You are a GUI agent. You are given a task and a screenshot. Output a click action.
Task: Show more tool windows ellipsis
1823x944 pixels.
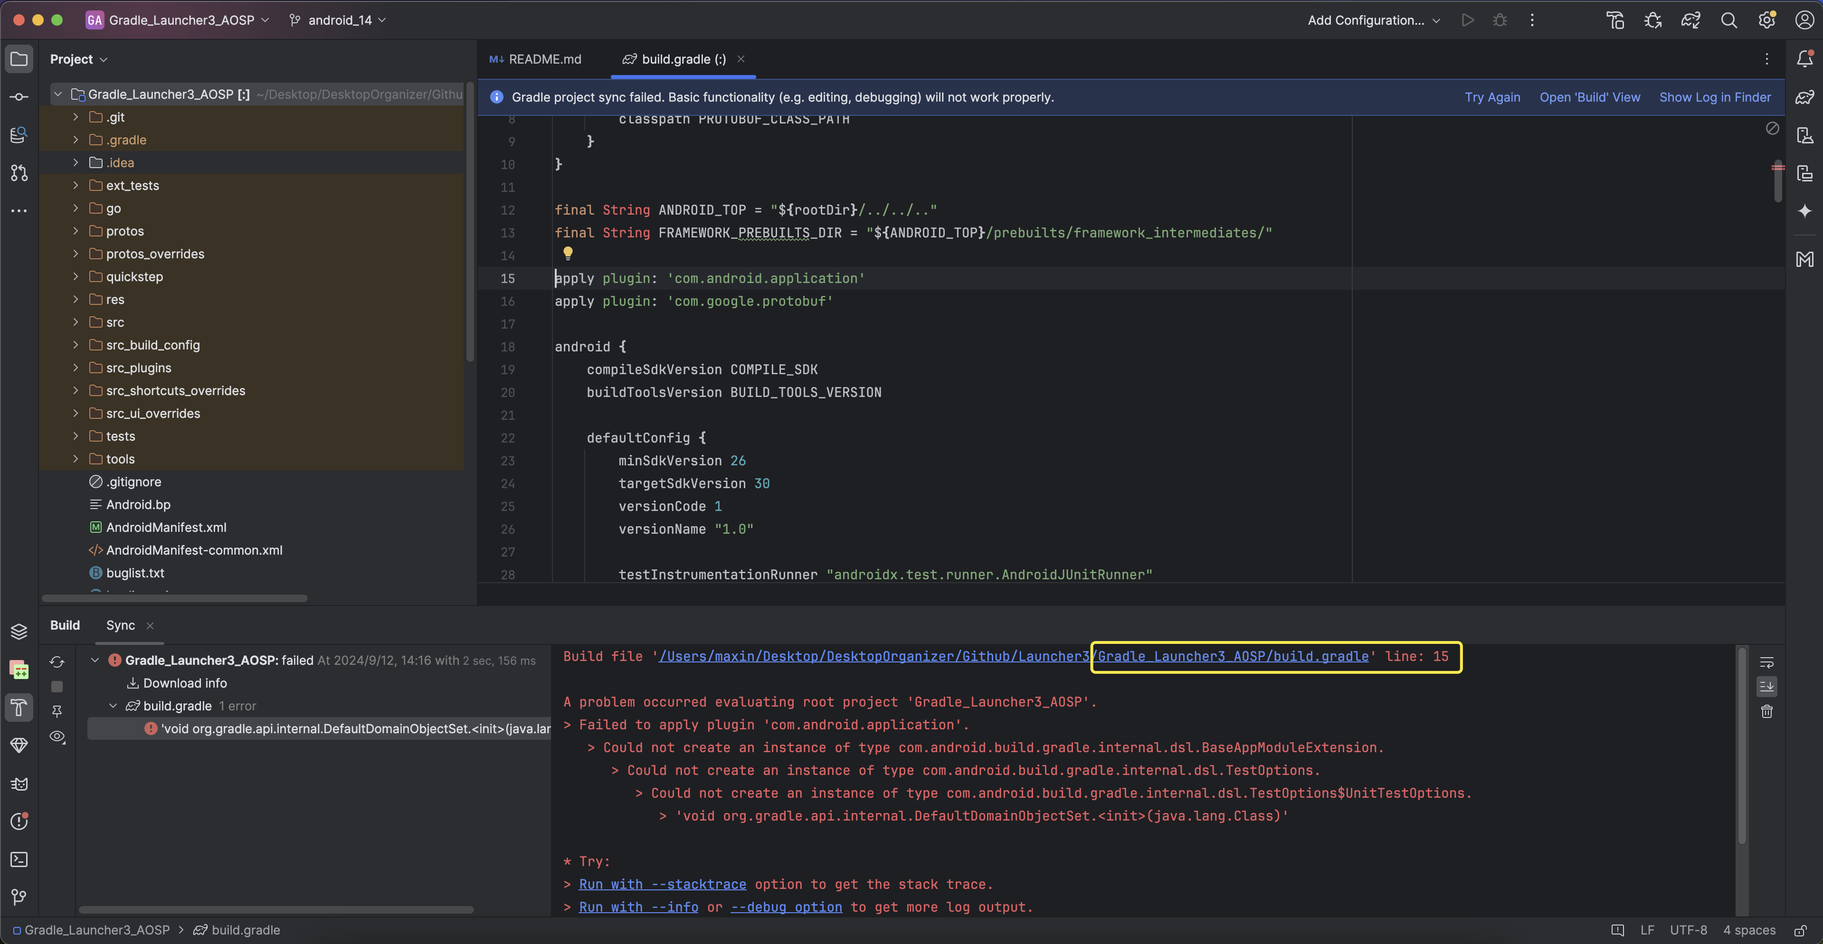point(19,211)
